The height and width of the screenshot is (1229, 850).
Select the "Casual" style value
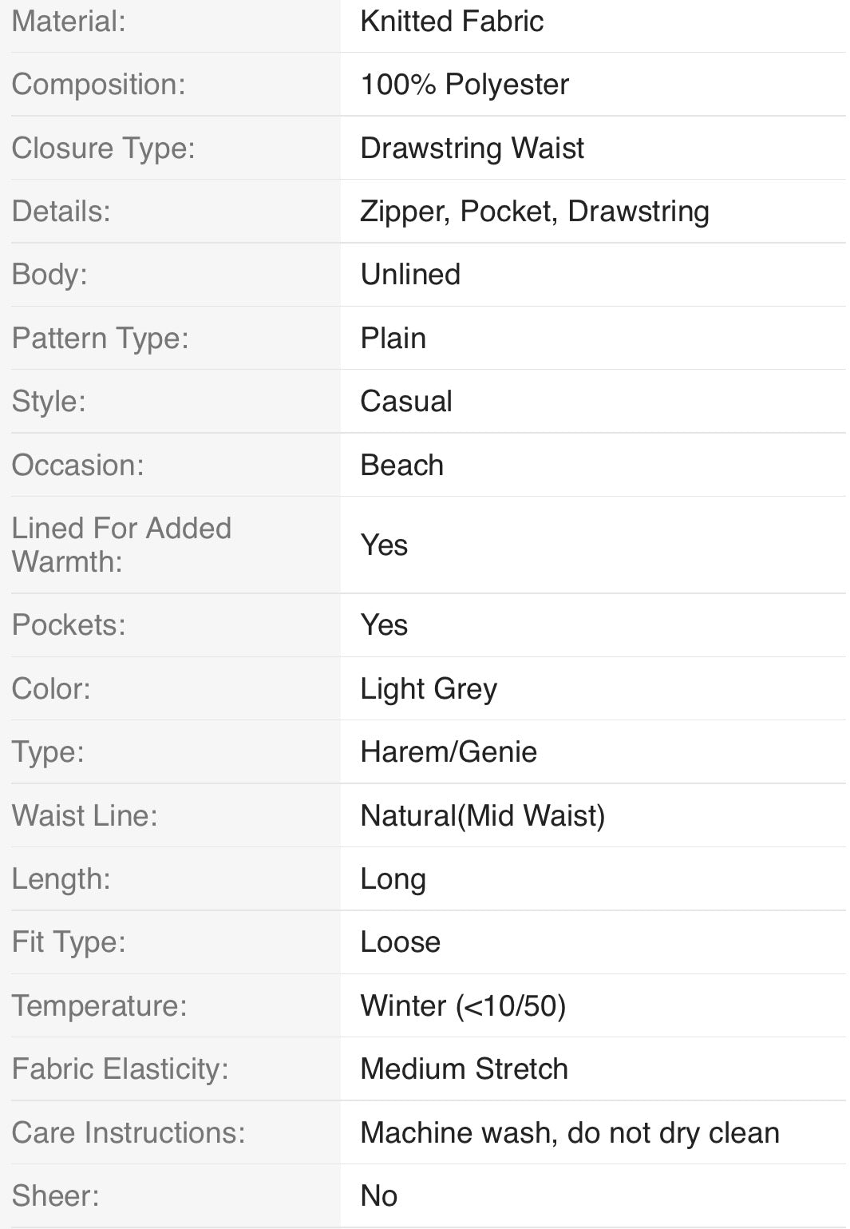[x=406, y=402]
